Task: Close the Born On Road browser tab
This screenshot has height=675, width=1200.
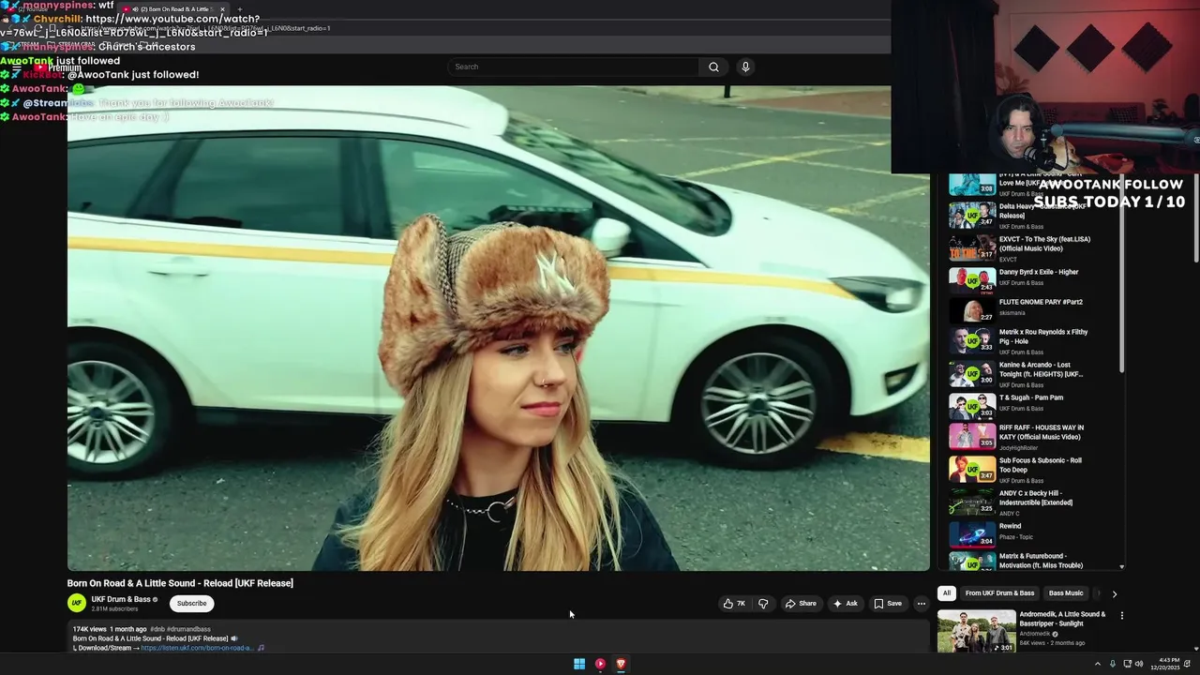Action: pyautogui.click(x=222, y=9)
